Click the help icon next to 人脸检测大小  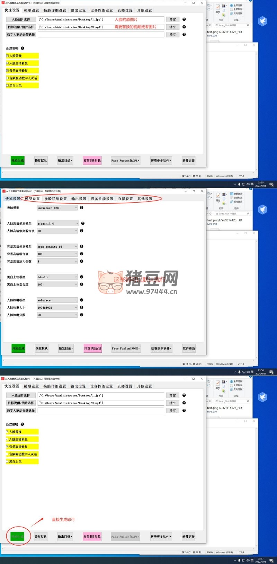(x=81, y=308)
